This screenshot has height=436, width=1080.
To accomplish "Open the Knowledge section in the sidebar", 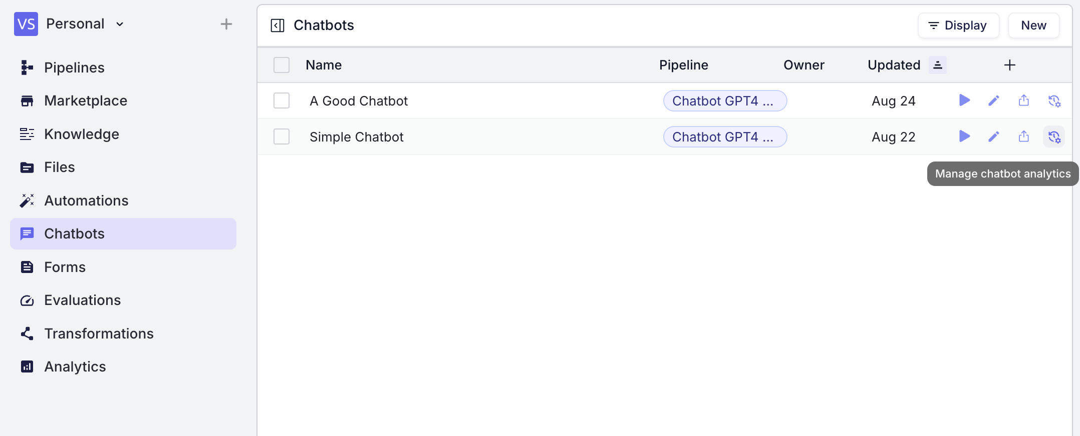I will (x=82, y=133).
